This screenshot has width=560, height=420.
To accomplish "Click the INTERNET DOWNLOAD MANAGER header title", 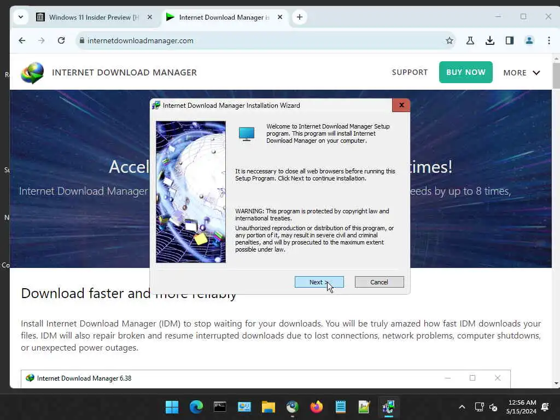I will point(124,73).
